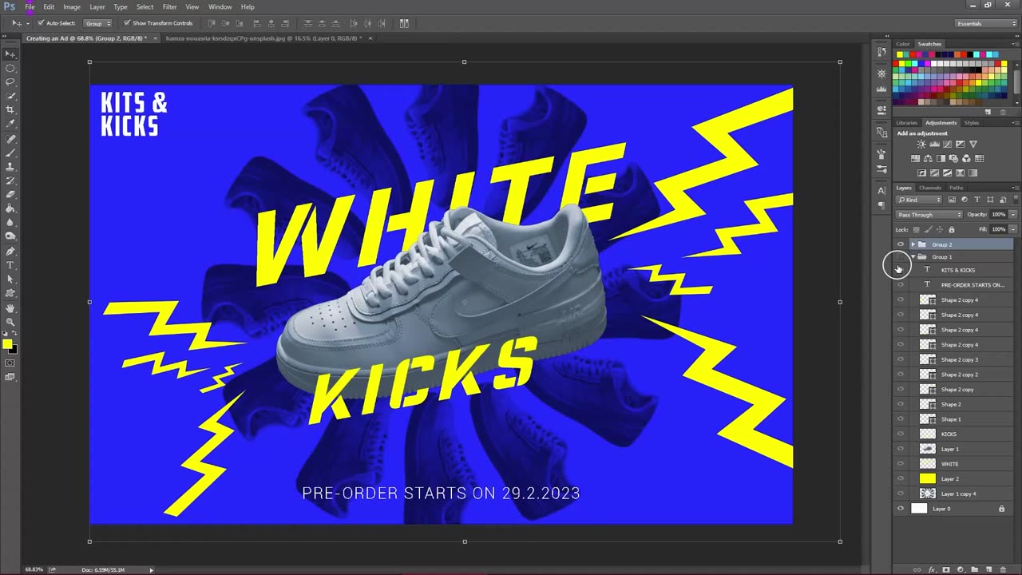Image resolution: width=1022 pixels, height=575 pixels.
Task: Select the Move tool
Action: click(10, 54)
